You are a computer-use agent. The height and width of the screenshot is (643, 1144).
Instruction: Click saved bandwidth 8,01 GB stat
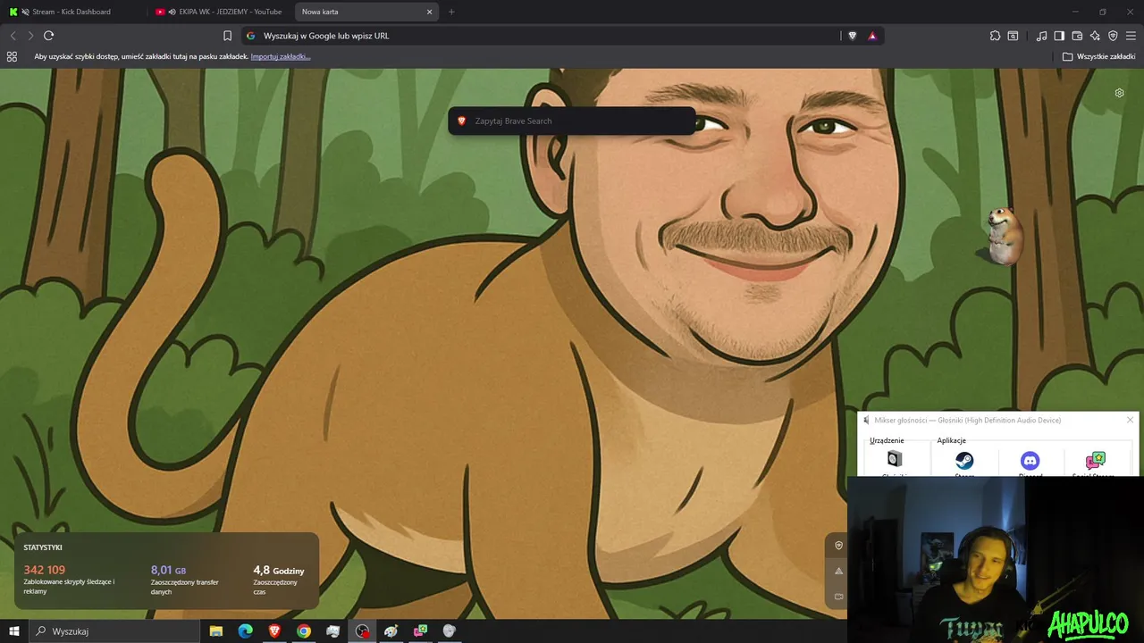point(168,570)
